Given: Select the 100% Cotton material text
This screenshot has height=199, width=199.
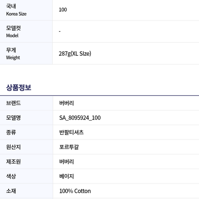Looking at the screenshot, I should (75, 191).
